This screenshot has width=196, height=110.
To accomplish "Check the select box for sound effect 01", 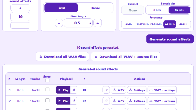I will (x=47, y=90).
